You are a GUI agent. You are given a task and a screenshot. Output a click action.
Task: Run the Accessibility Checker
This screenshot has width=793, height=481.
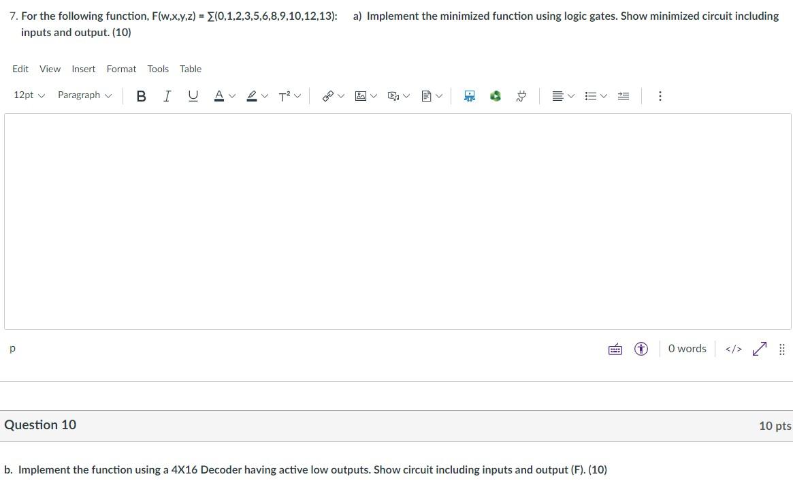click(641, 349)
